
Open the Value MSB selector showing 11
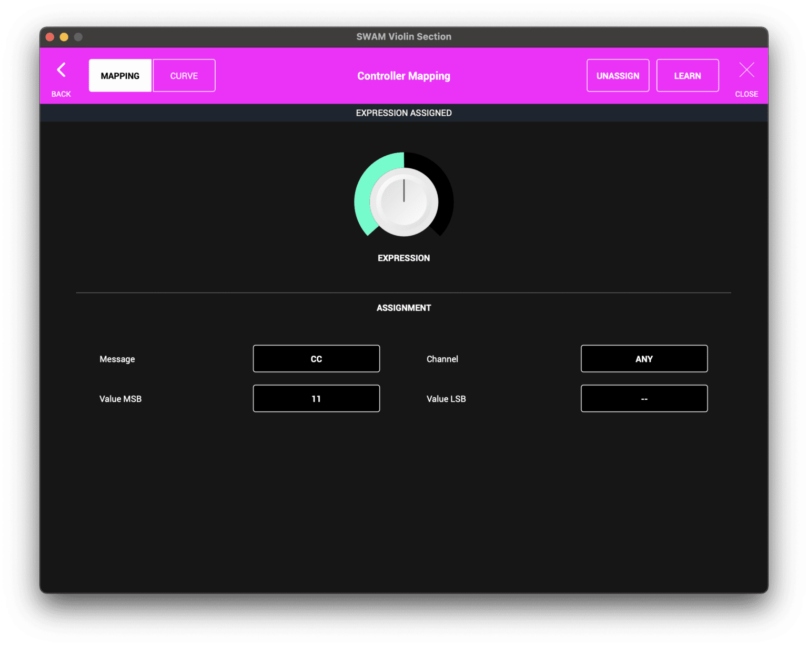click(x=316, y=398)
